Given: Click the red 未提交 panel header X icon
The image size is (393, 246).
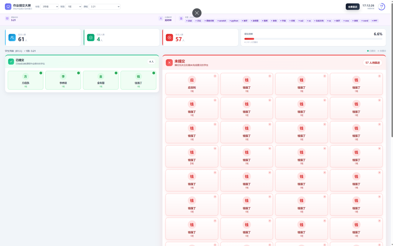Looking at the screenshot, I should coord(169,63).
